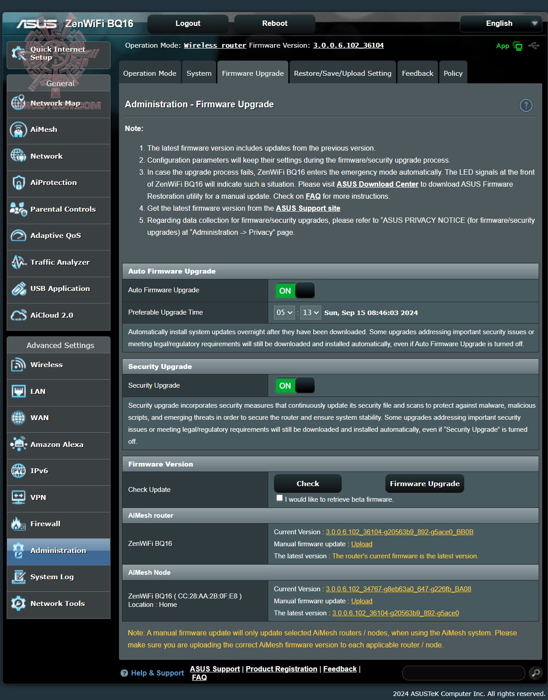
Task: Check the retrieve beta firmware box
Action: coord(279,498)
